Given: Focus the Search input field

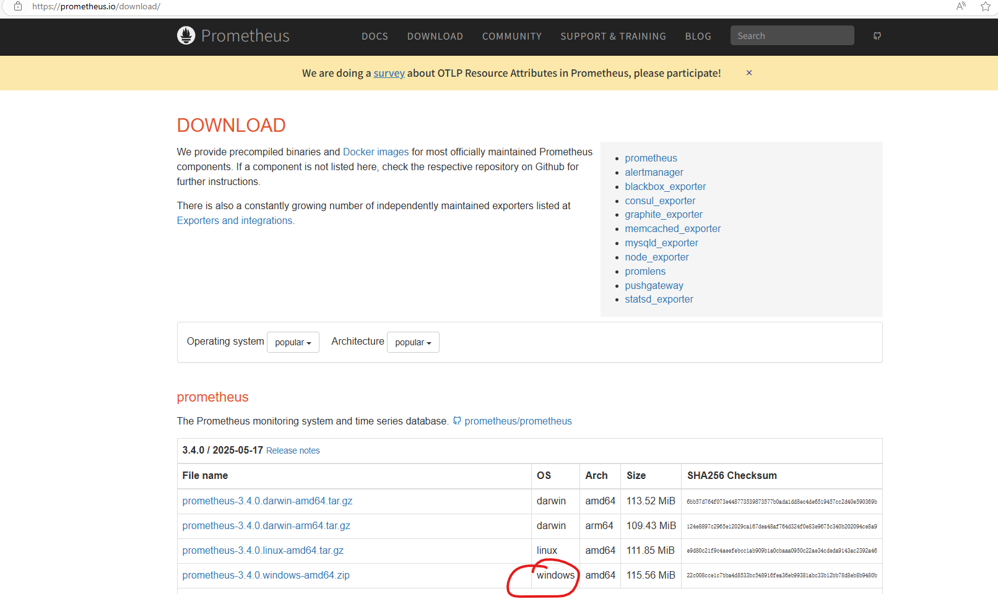Looking at the screenshot, I should (x=792, y=35).
